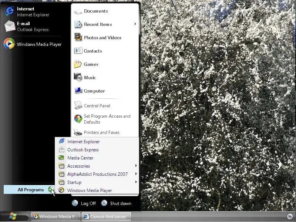Click the Recent Items icon
The width and height of the screenshot is (296, 222).
78,24
